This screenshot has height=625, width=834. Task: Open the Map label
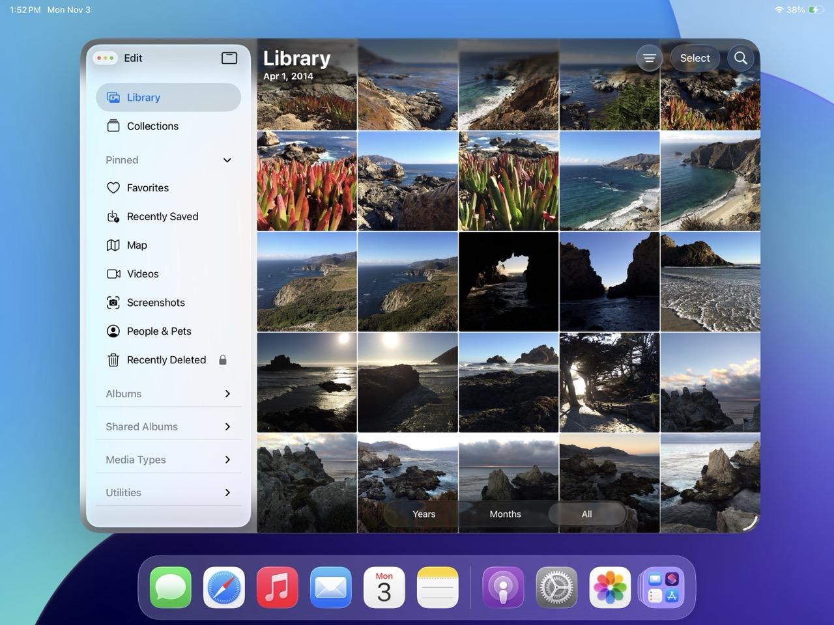click(137, 245)
